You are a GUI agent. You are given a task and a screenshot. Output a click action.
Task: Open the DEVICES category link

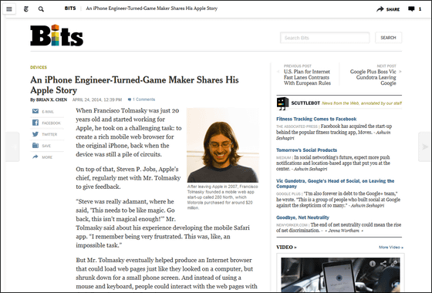coord(39,67)
